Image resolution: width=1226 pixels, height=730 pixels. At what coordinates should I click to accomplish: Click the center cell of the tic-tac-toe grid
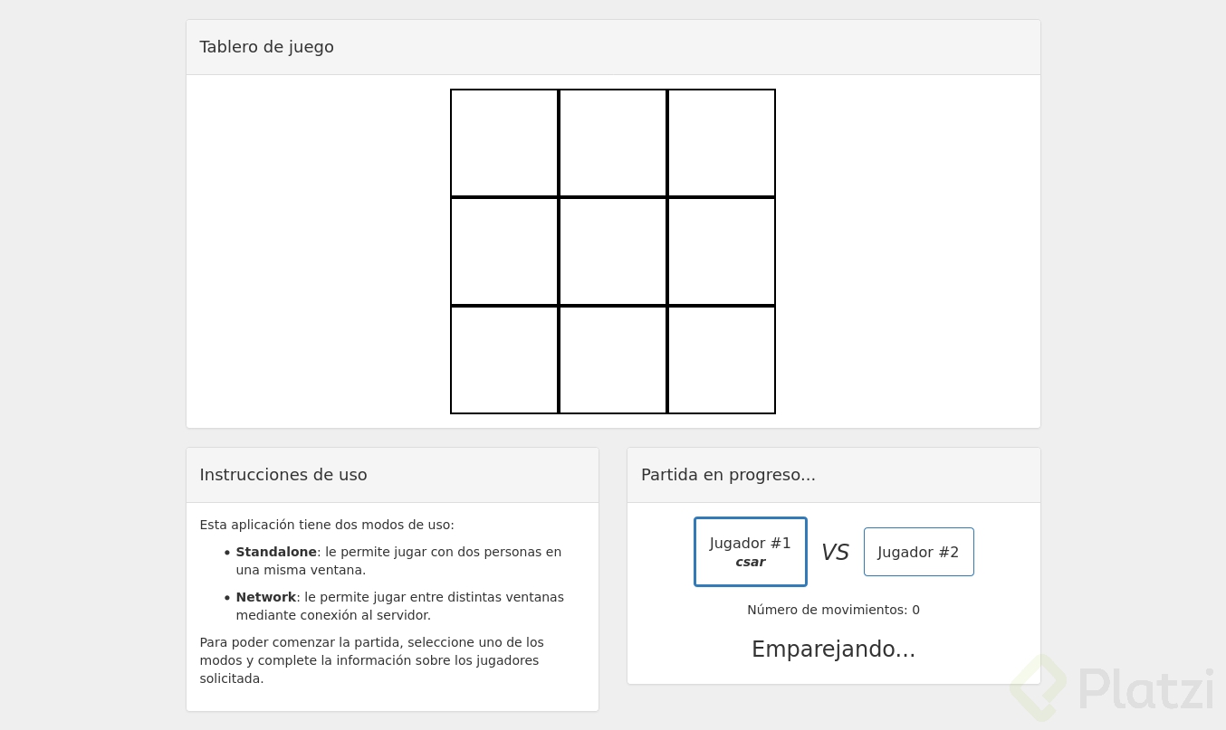pos(613,251)
